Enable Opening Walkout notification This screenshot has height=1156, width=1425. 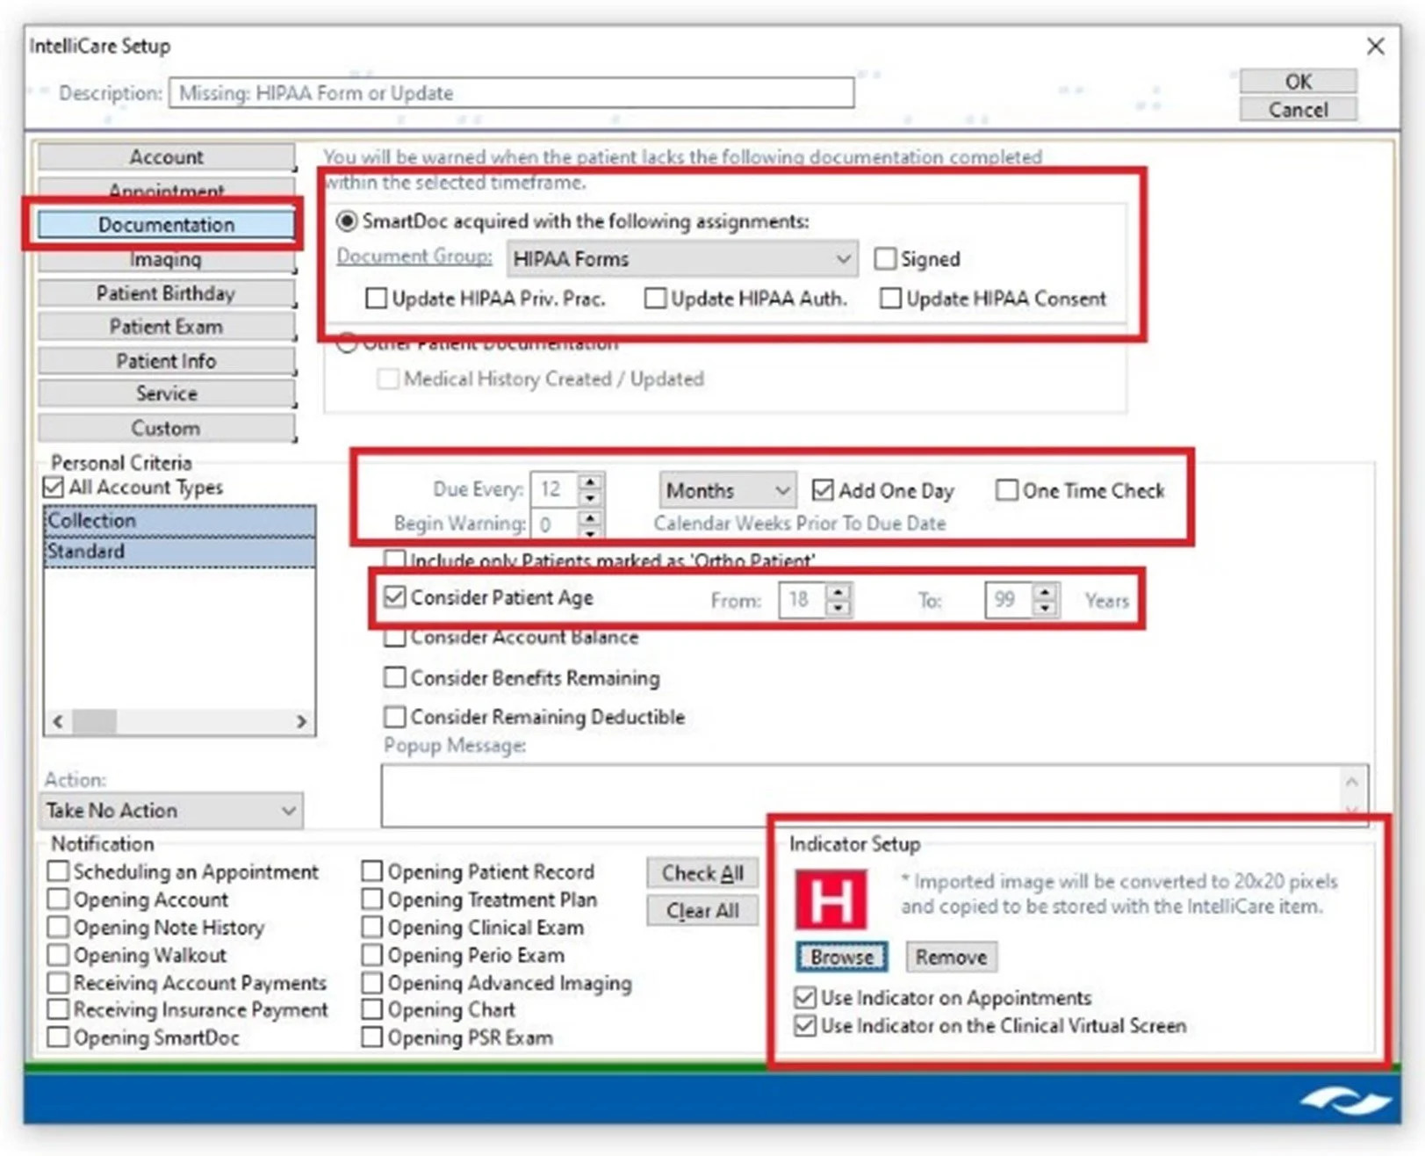(x=58, y=955)
